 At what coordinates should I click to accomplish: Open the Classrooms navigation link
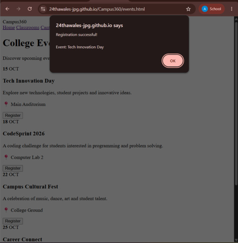[x=28, y=28]
